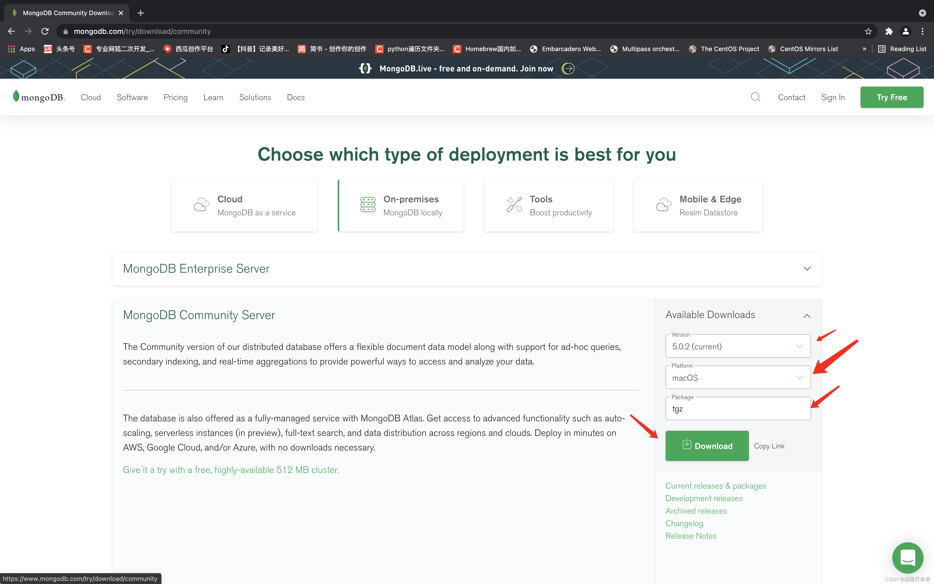
Task: Click the Try Free button
Action: [892, 97]
